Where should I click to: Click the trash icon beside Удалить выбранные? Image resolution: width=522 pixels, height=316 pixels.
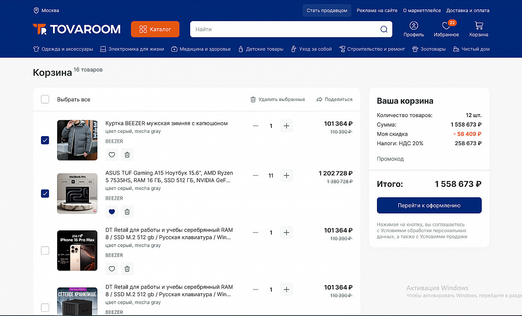coord(253,99)
